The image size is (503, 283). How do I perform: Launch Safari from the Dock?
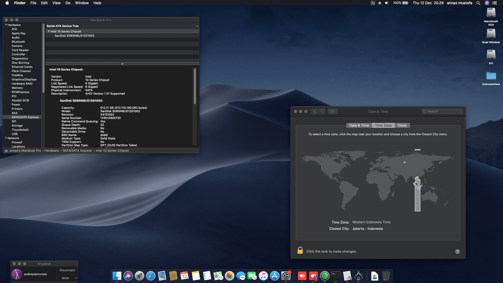tap(151, 276)
